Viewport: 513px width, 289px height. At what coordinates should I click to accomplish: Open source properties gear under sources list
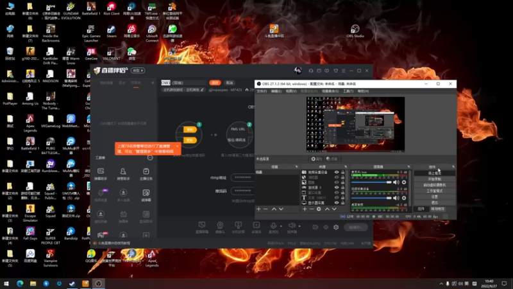319,209
